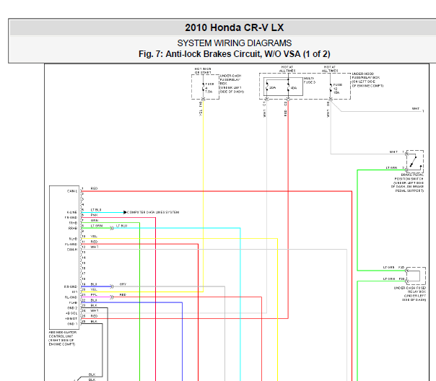Viewport: 436px width, 381px height.
Task: Click 'GRY' label on pin 19 wire
Action: pos(123,284)
